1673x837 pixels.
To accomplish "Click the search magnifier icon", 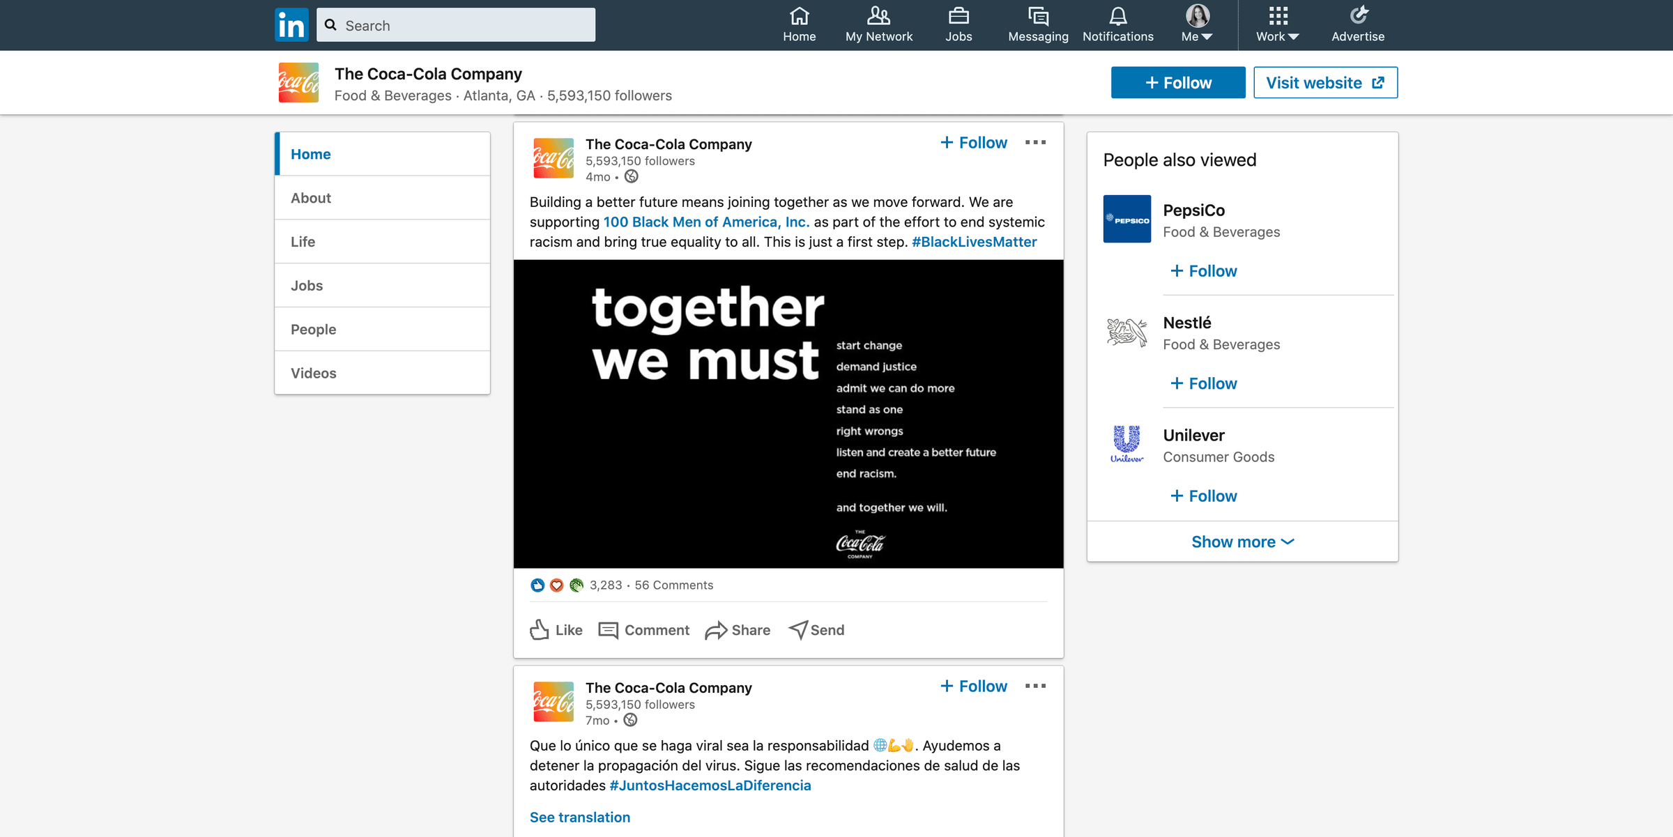I will pyautogui.click(x=331, y=25).
